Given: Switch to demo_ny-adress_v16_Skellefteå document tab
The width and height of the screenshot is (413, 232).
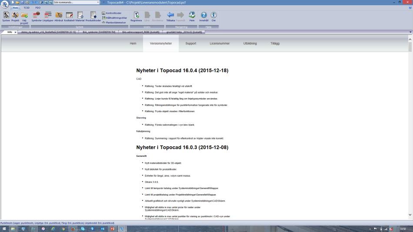Looking at the screenshot, I should coord(48,32).
